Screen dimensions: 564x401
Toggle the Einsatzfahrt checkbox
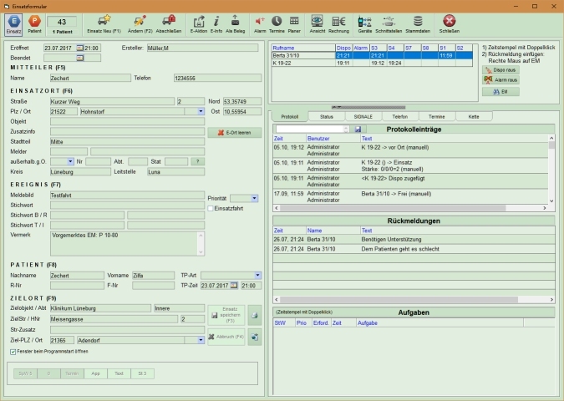tap(211, 208)
